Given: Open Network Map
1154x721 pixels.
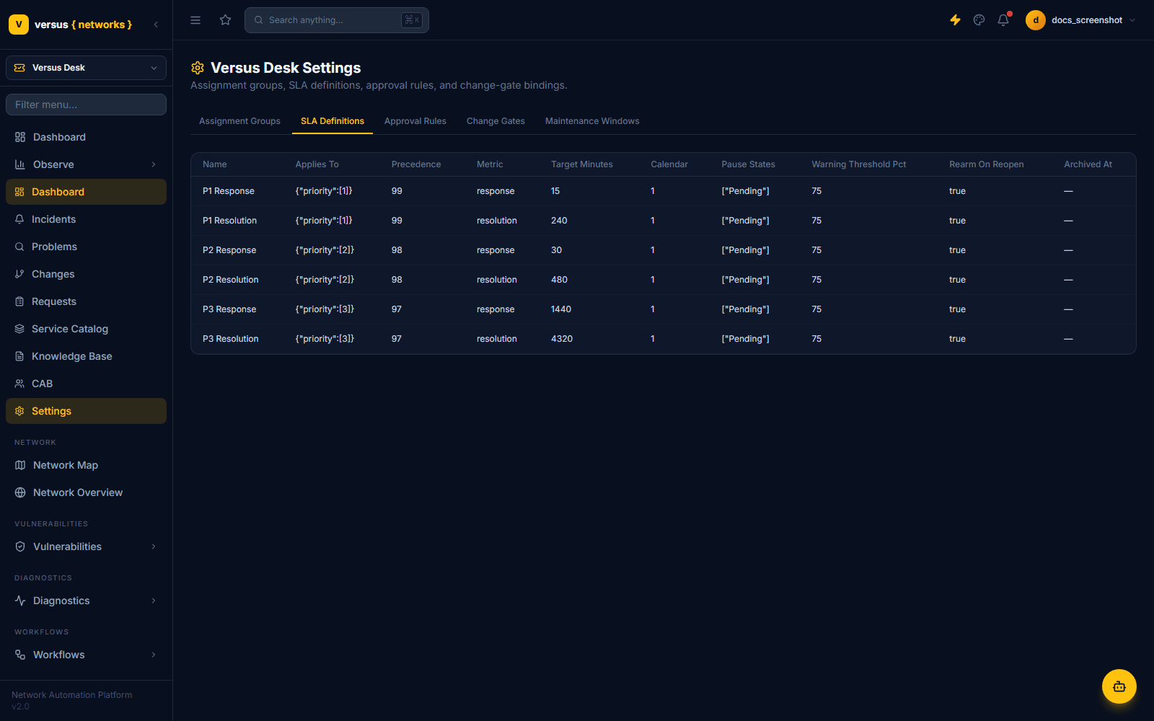Looking at the screenshot, I should (x=86, y=465).
